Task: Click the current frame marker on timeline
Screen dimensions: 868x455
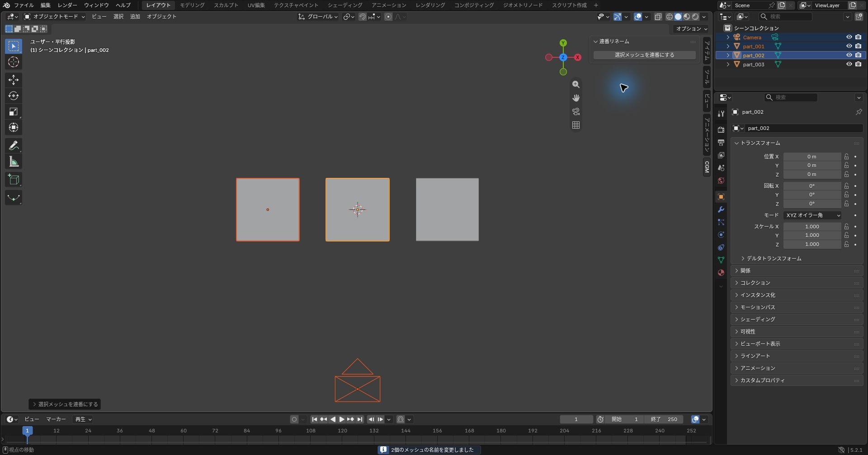Action: 27,431
